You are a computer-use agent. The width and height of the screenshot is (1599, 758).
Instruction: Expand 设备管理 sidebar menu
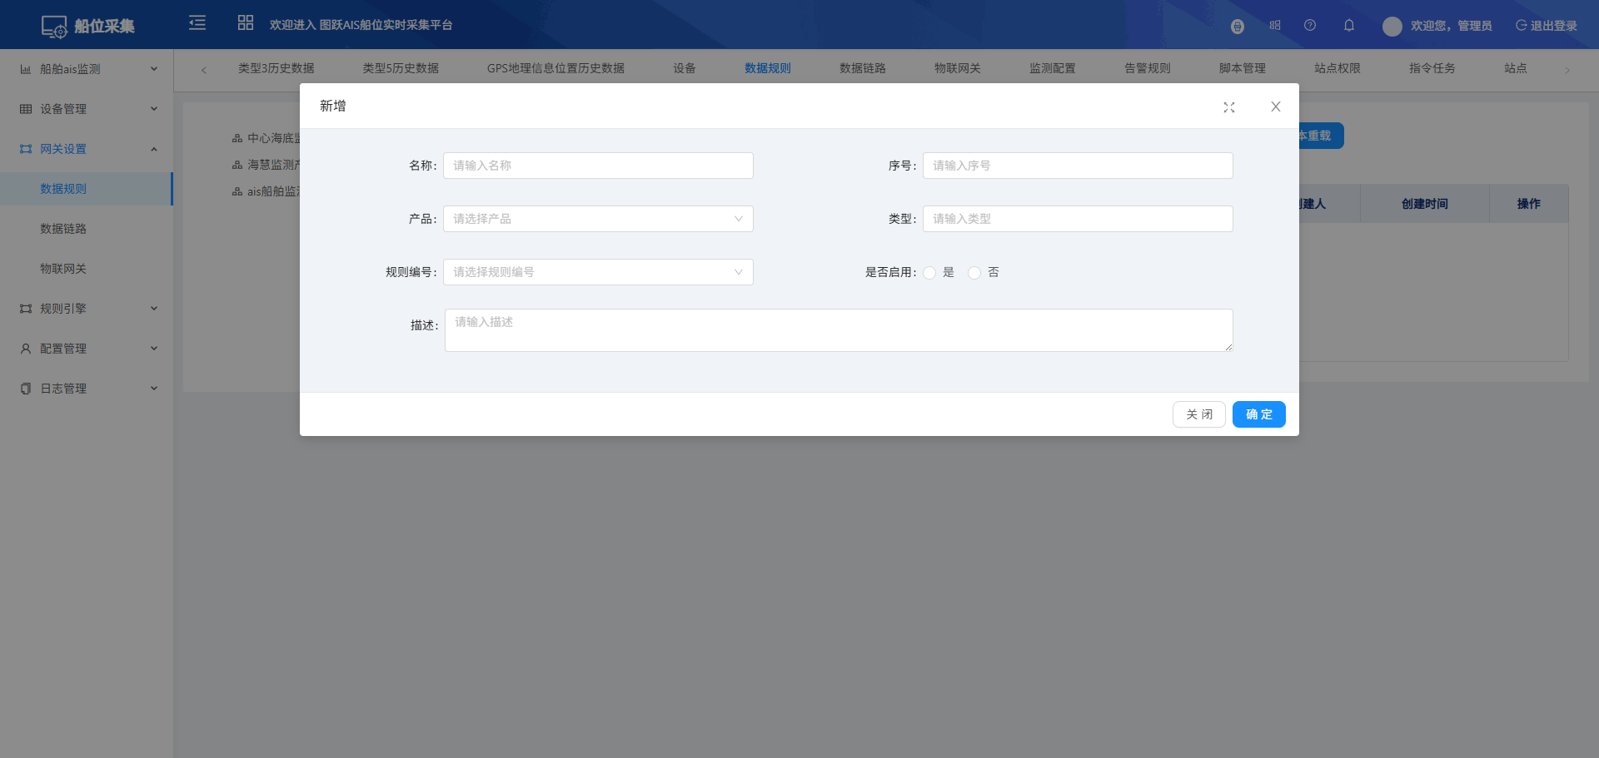[87, 109]
